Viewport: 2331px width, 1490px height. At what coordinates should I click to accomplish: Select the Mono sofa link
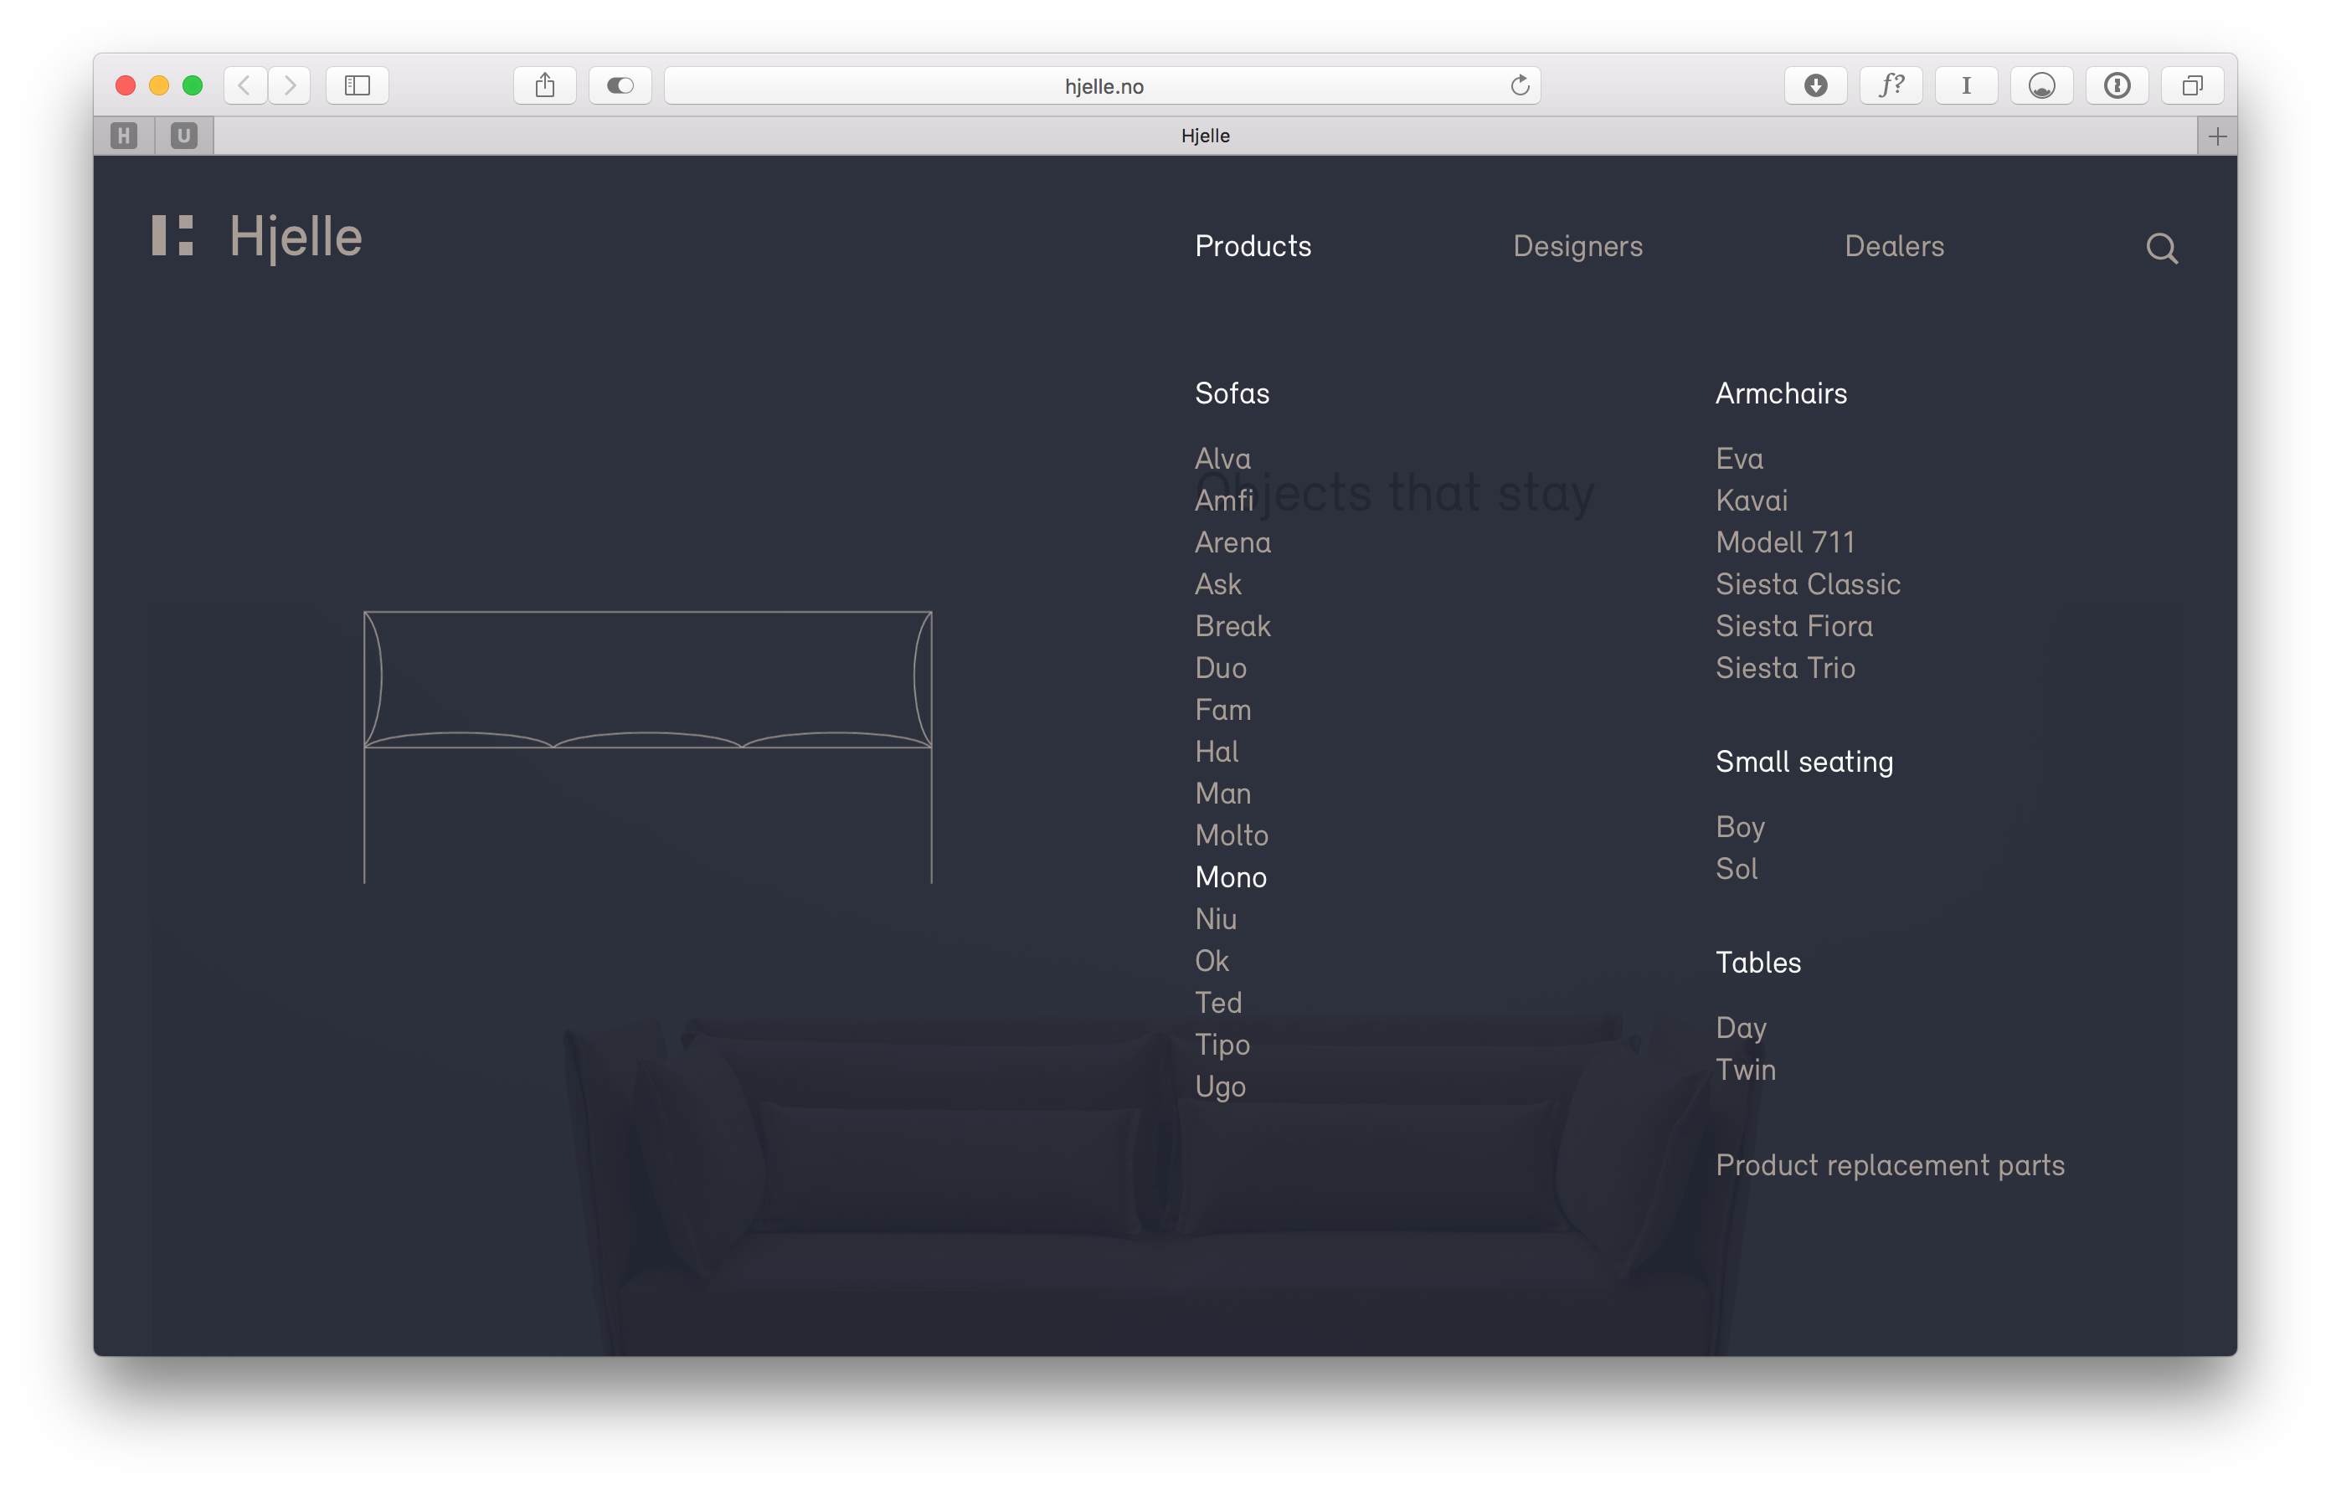pos(1230,876)
